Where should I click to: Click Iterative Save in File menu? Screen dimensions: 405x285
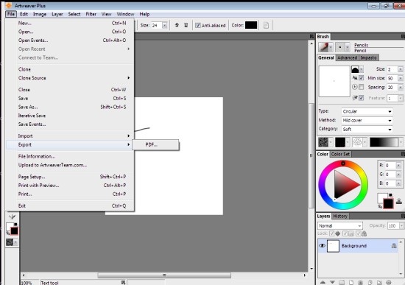point(70,116)
